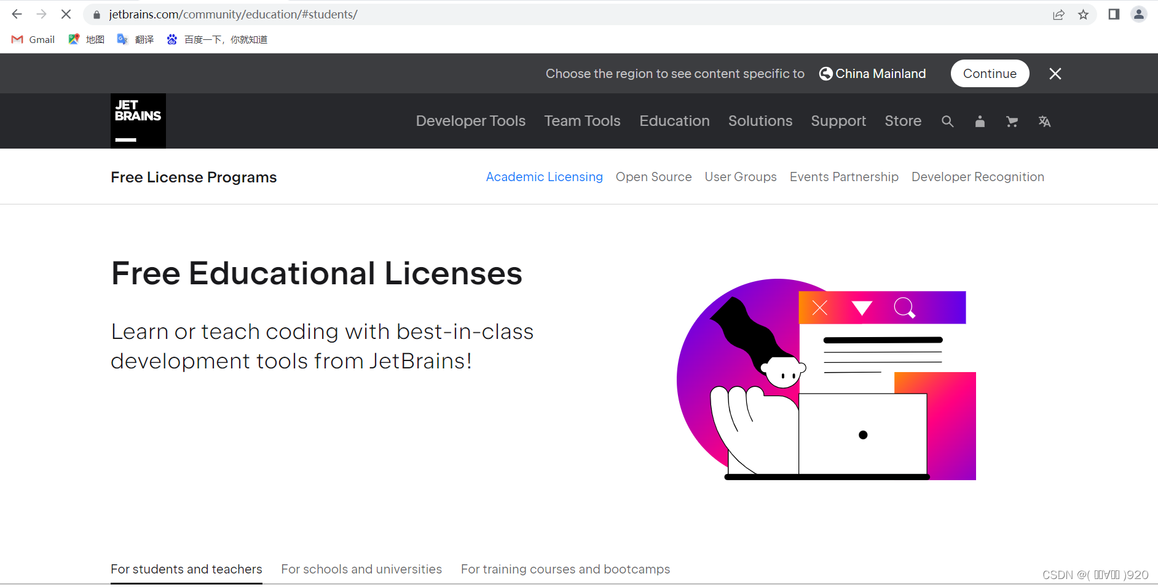Open the browser side panel
This screenshot has height=587, width=1158.
coord(1114,14)
